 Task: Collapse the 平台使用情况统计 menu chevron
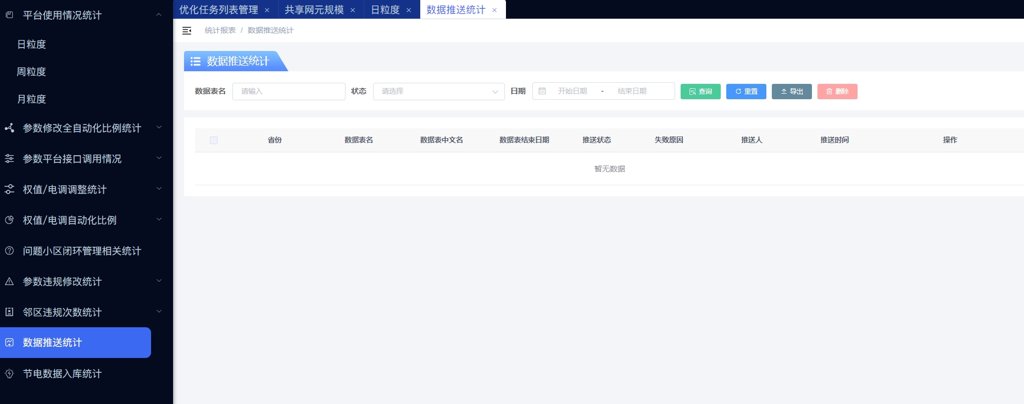tap(159, 15)
